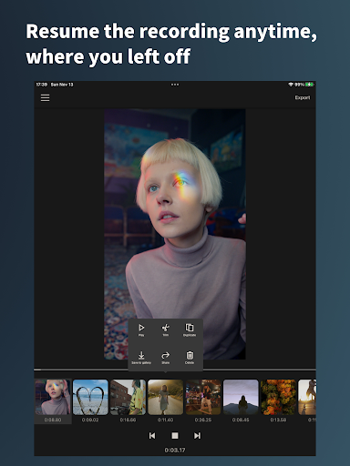350x466 pixels.
Task: Select the woman on road clip
Action: (166, 397)
